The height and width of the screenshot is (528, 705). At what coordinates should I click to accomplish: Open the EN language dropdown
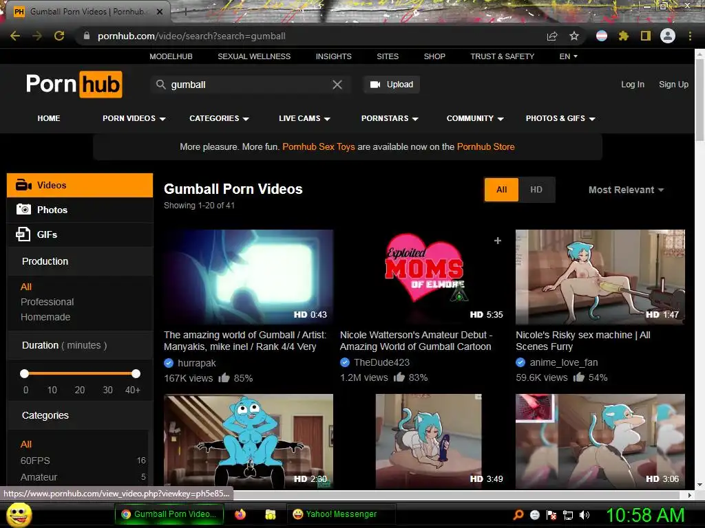[568, 56]
